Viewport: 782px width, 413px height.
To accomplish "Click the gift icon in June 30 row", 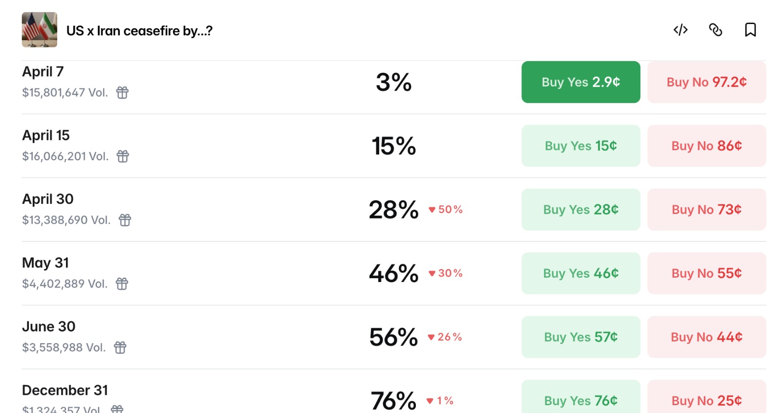I will [120, 348].
